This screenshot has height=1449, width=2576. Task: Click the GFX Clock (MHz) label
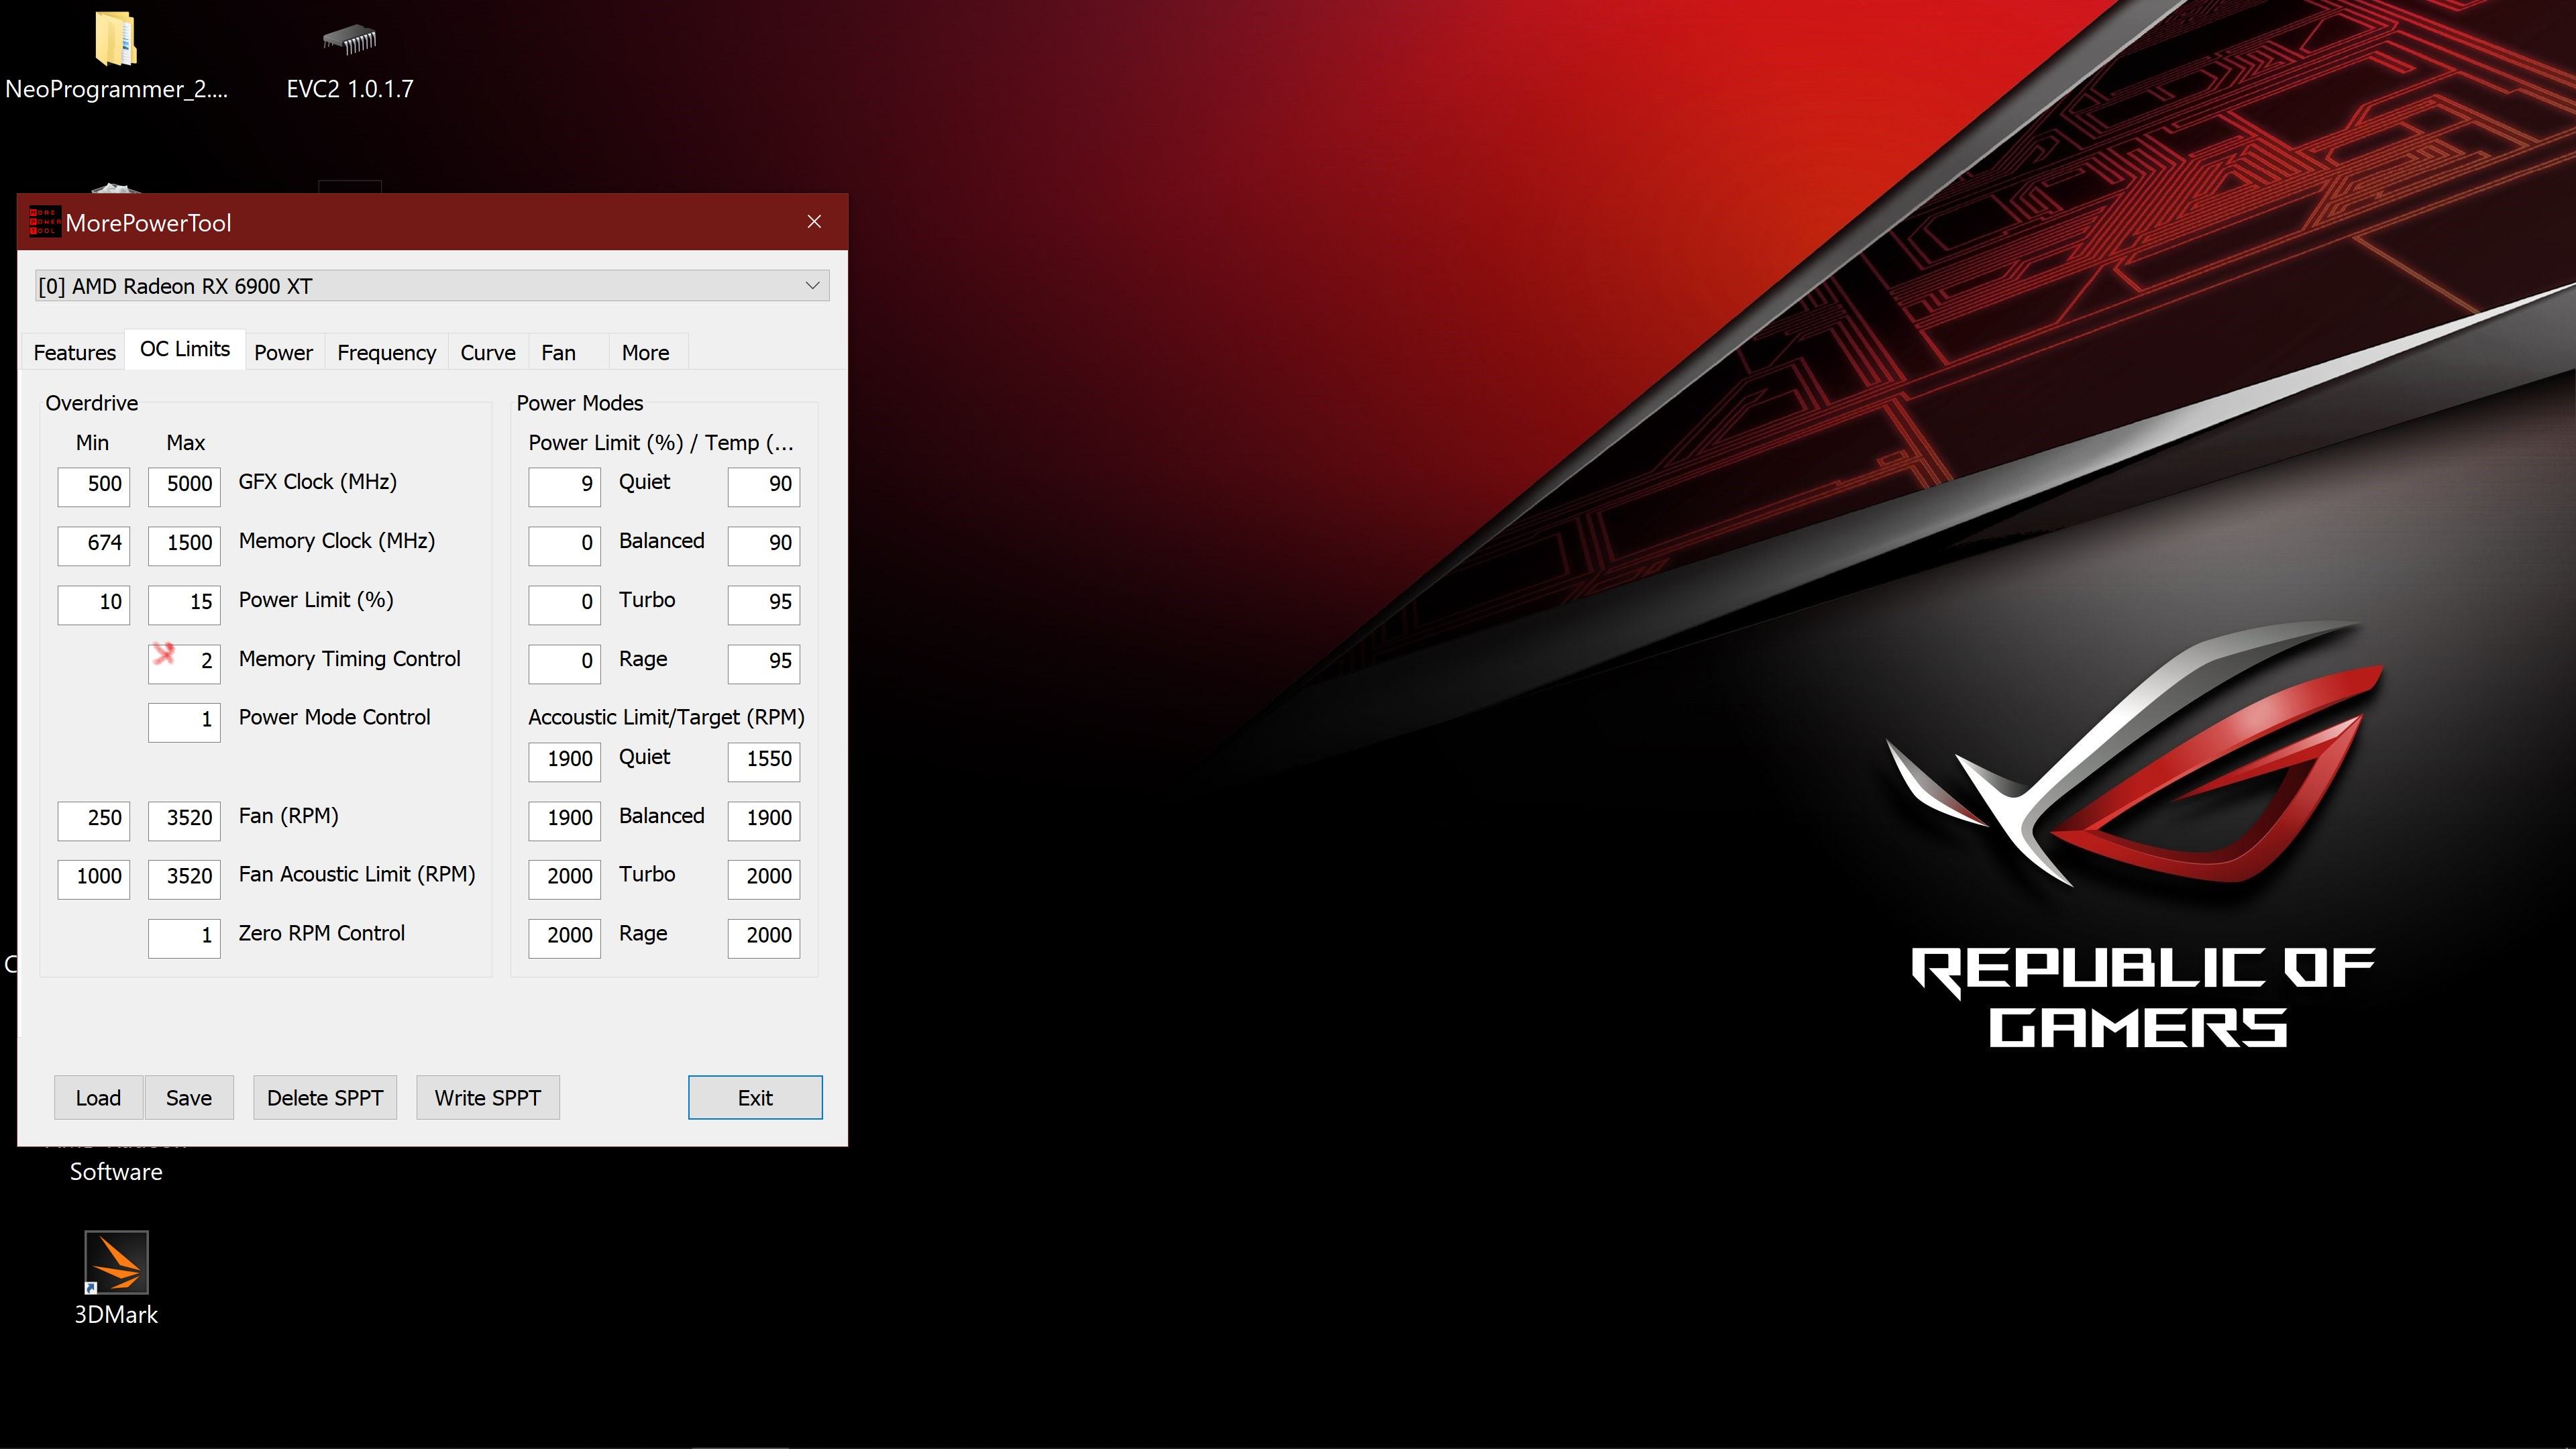coord(318,482)
